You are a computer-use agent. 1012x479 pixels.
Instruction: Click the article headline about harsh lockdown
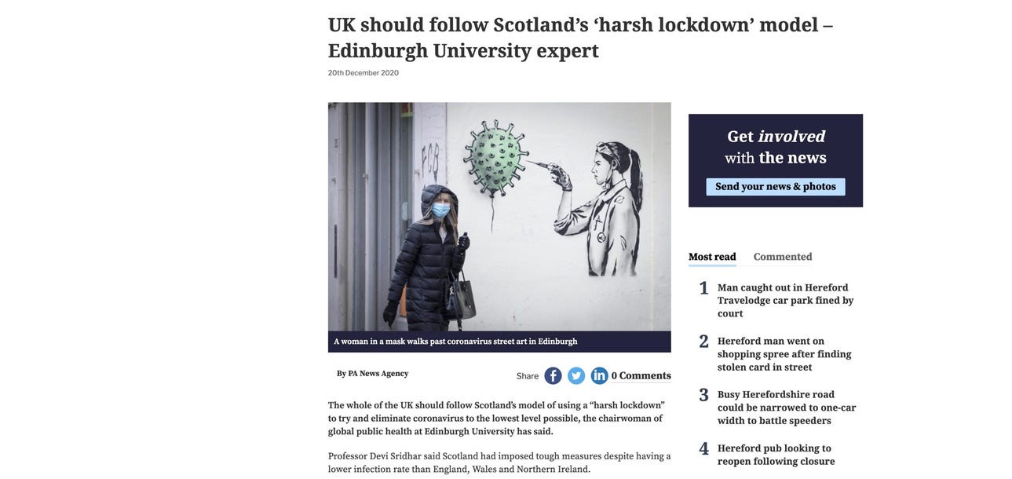(580, 37)
